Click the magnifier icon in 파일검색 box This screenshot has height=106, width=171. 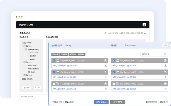coord(165,54)
